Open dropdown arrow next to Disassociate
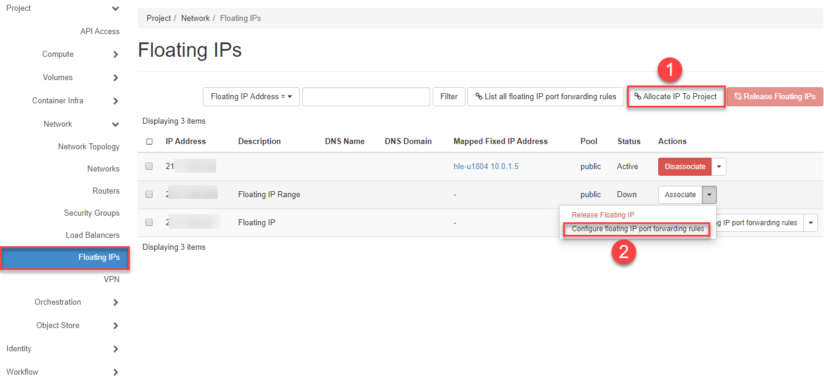 pos(719,167)
